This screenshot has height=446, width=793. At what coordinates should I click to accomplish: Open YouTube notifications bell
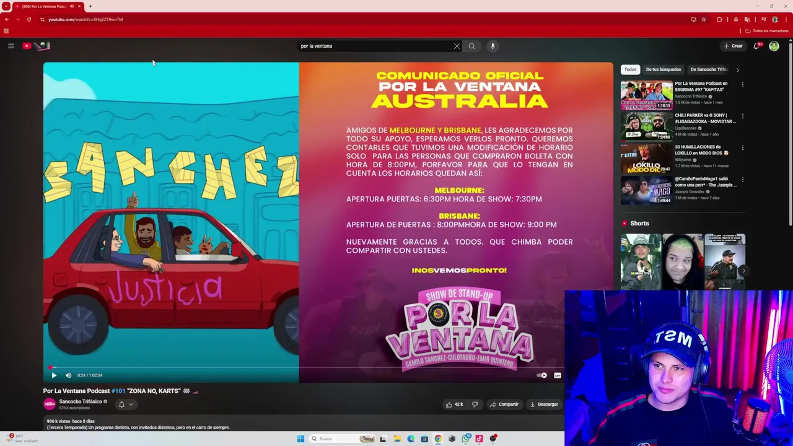pos(756,46)
